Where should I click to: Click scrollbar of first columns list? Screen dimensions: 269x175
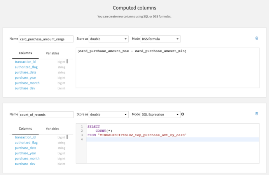click(67, 61)
